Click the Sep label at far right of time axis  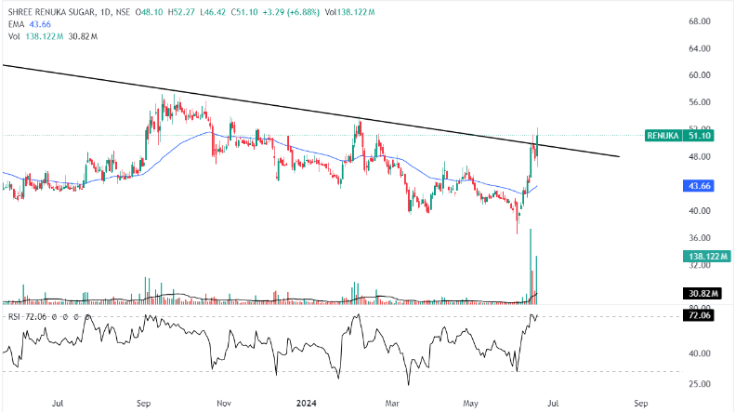tap(640, 405)
